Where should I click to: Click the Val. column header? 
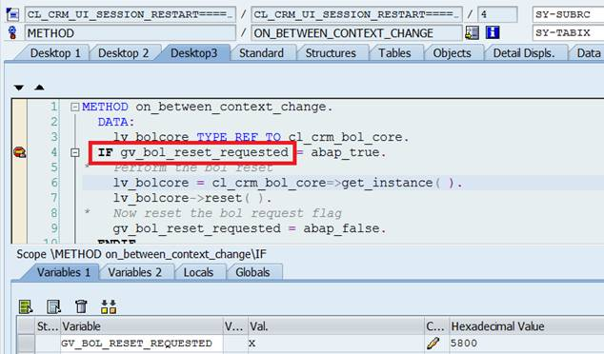point(335,326)
